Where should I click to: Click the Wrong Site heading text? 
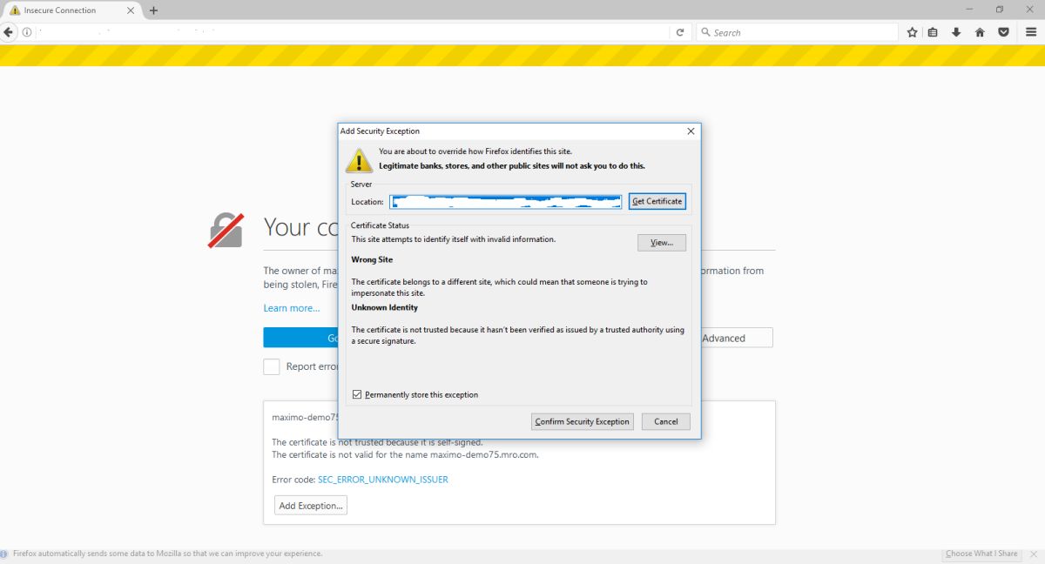[372, 259]
